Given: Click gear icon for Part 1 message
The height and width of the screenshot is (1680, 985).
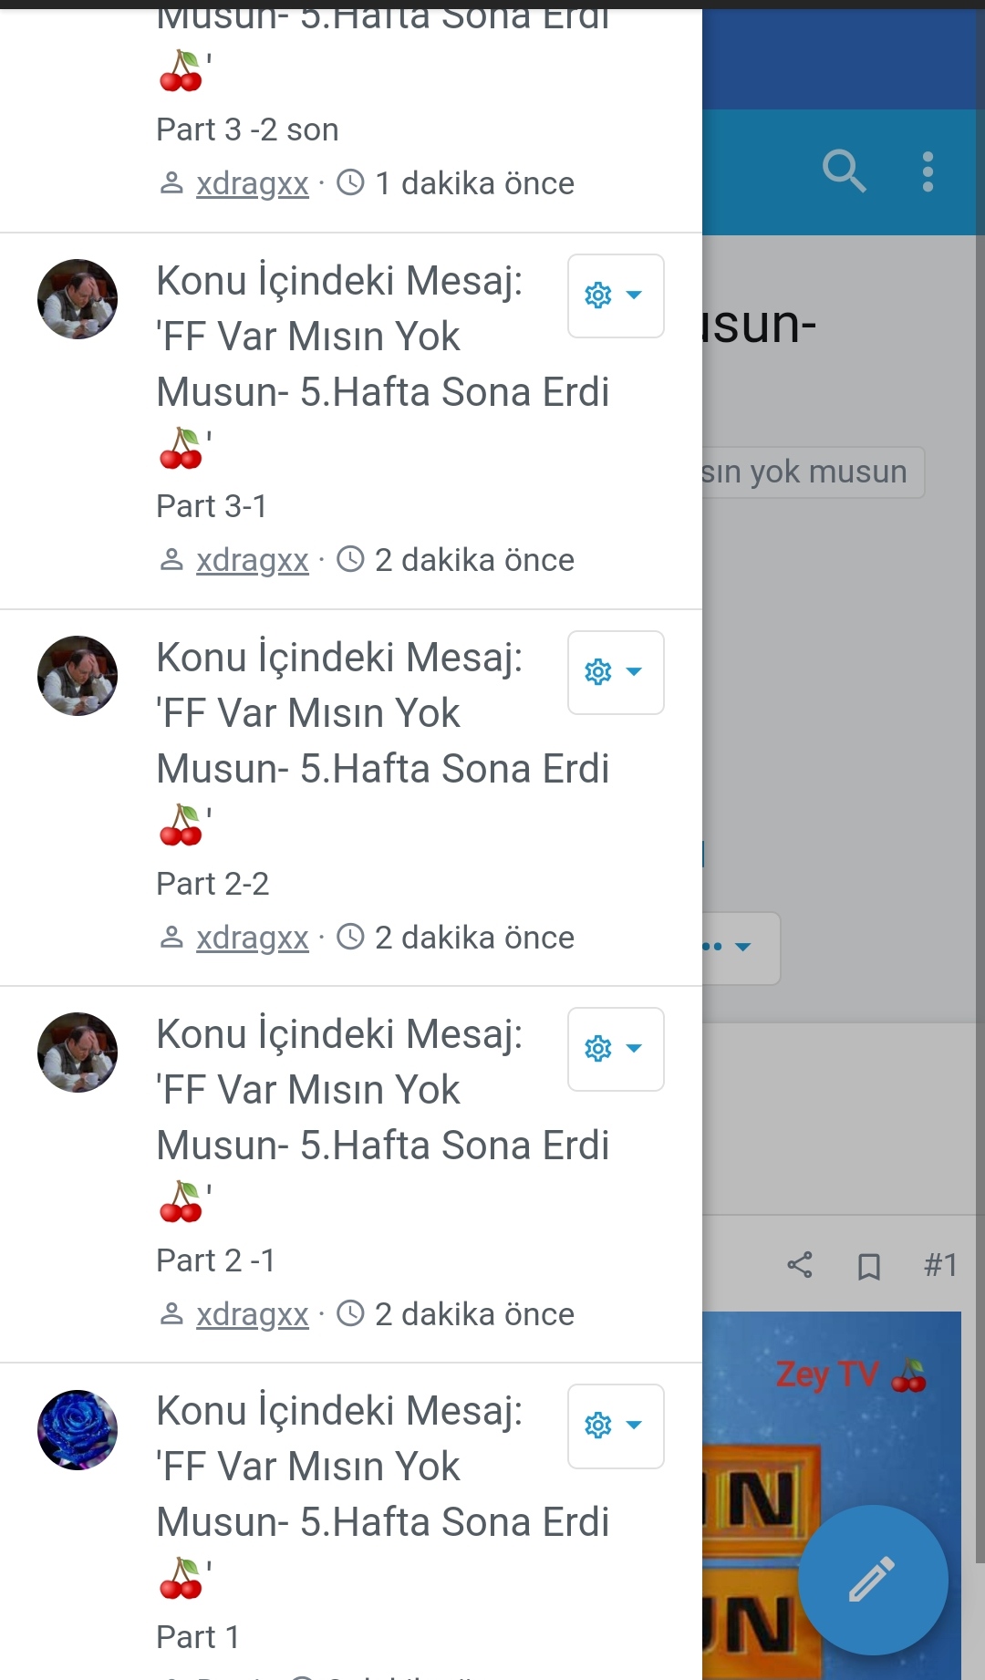Looking at the screenshot, I should [x=598, y=1426].
